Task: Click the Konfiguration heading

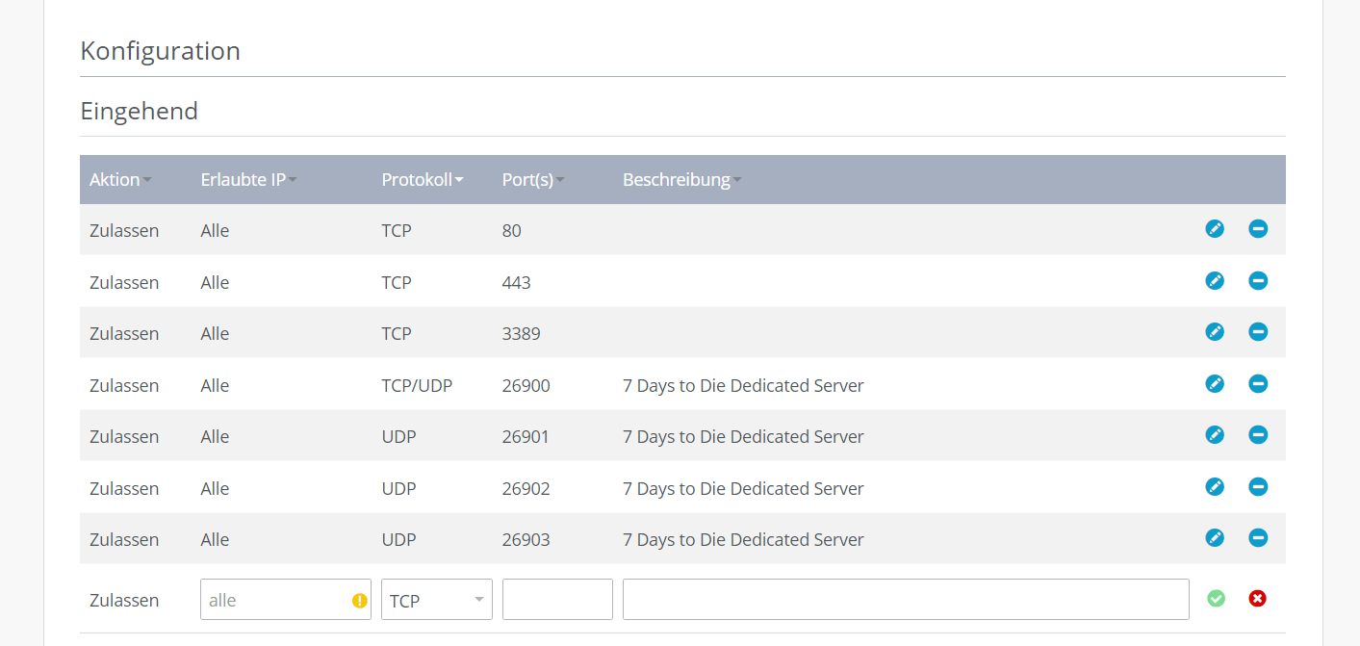Action: (x=161, y=51)
